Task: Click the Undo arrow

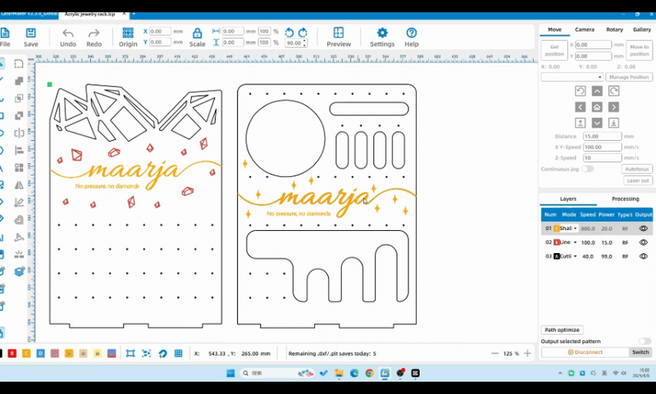Action: click(x=68, y=33)
